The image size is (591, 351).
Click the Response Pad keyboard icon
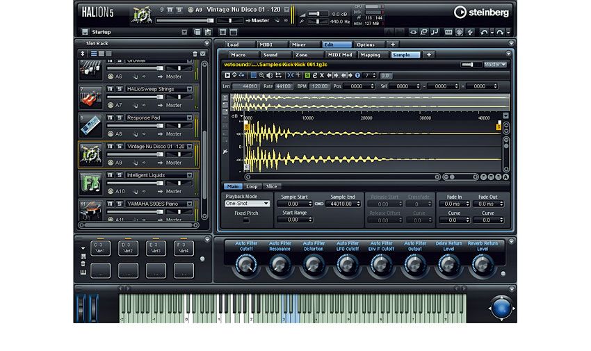(x=90, y=126)
